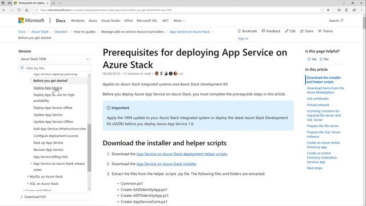Click the Filter by title input
This screenshot has width=366, height=206.
tap(55, 68)
